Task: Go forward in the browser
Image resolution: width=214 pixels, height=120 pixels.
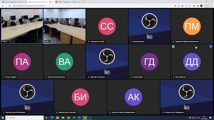Action: tap(6, 6)
